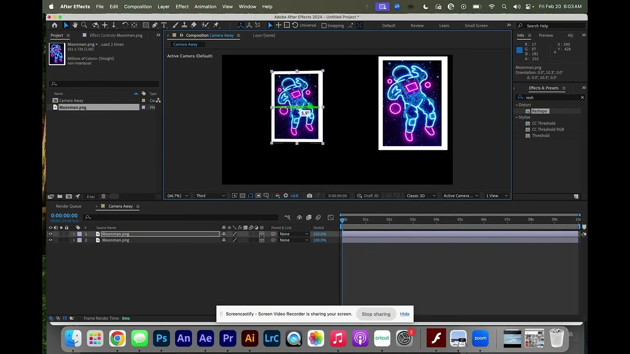The height and width of the screenshot is (354, 630).
Task: Open the Composition menu
Action: (x=138, y=7)
